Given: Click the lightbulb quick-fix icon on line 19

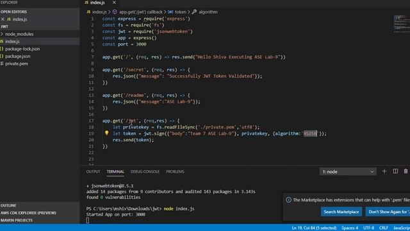Looking at the screenshot, I should tap(107, 133).
